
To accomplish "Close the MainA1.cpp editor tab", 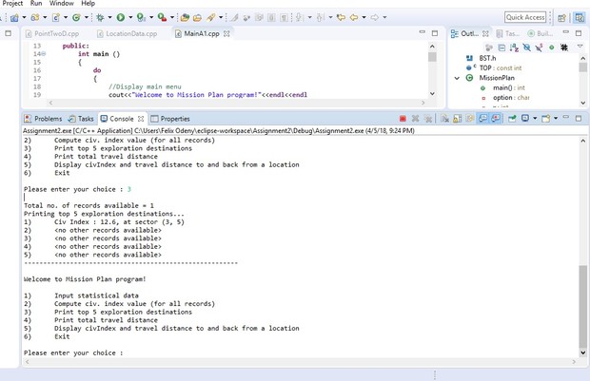I will pyautogui.click(x=226, y=34).
